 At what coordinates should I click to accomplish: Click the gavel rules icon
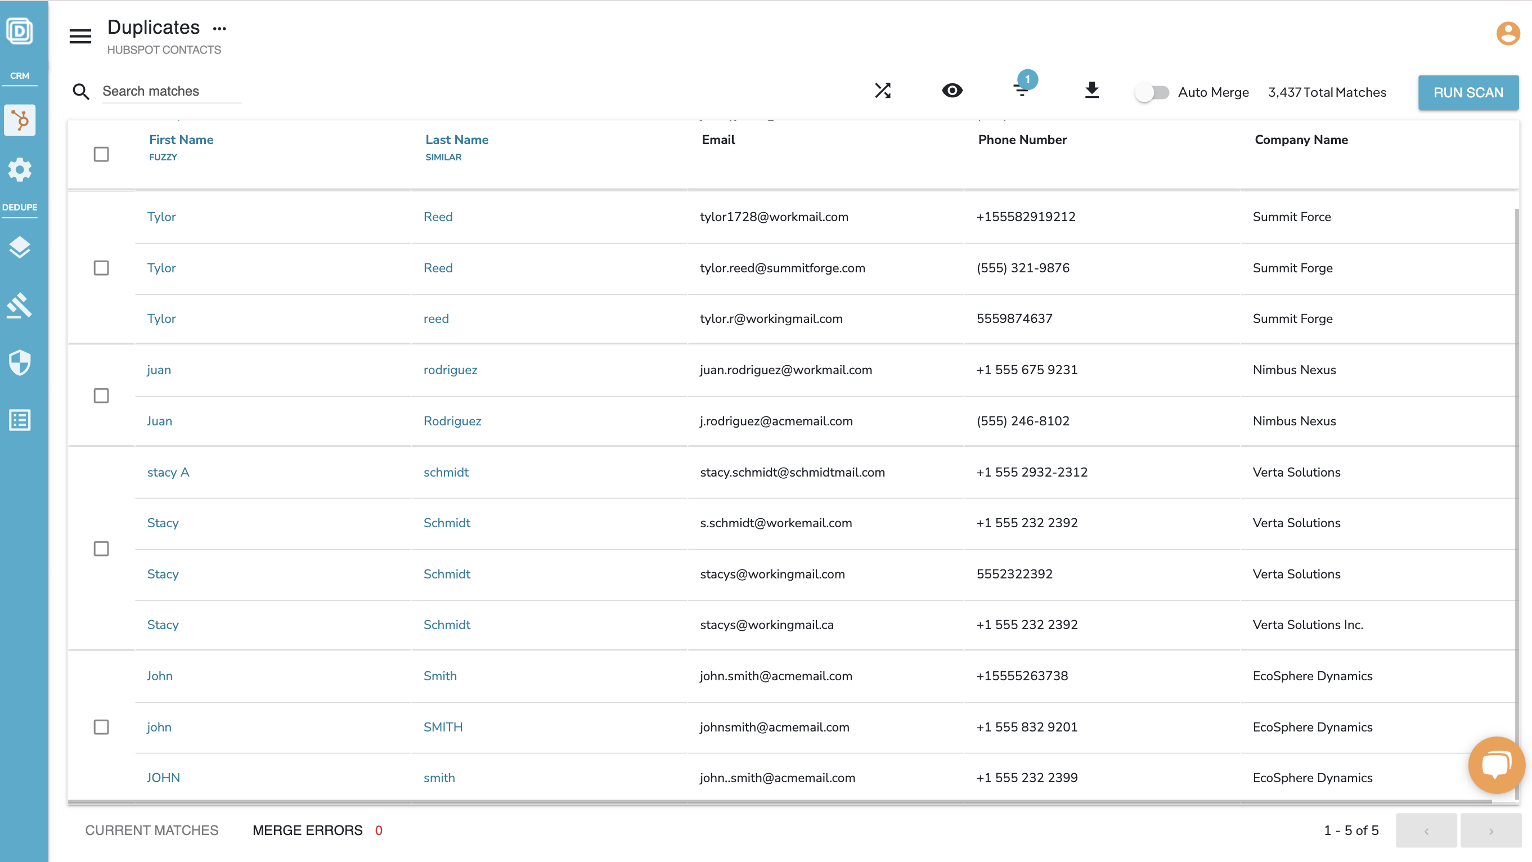(x=20, y=305)
